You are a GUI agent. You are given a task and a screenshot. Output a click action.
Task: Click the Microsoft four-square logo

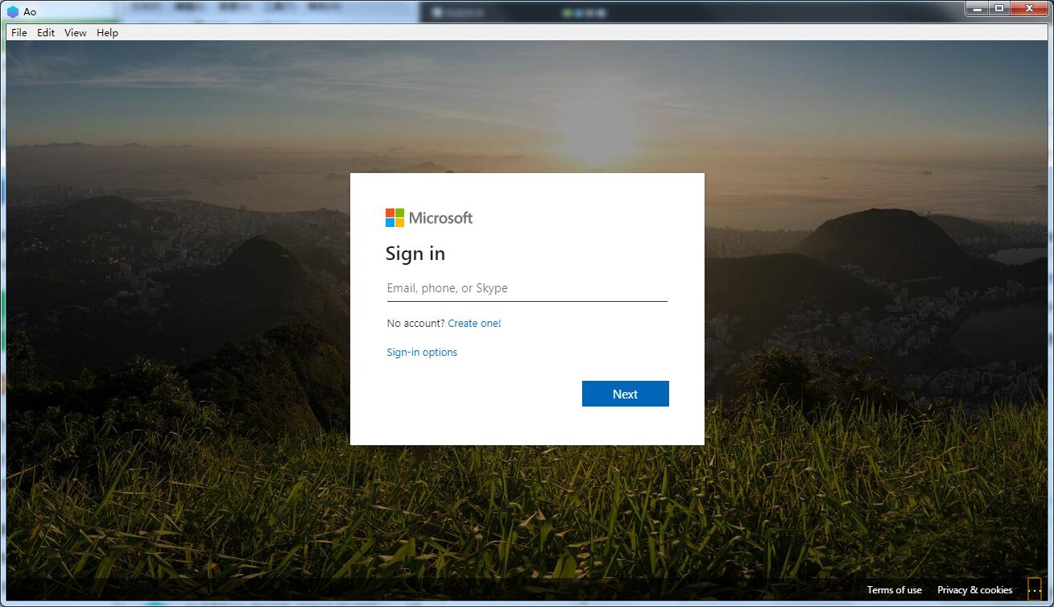(x=395, y=218)
